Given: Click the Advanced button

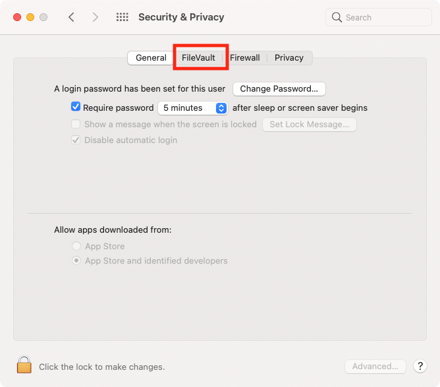Looking at the screenshot, I should (375, 366).
